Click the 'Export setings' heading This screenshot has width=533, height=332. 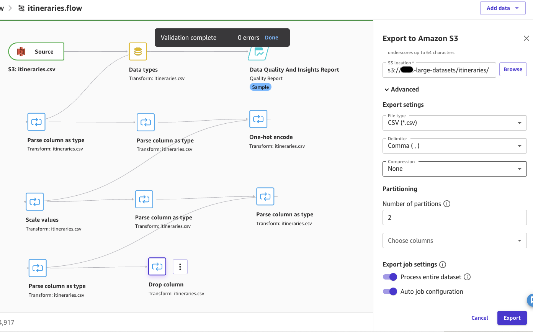pyautogui.click(x=403, y=105)
